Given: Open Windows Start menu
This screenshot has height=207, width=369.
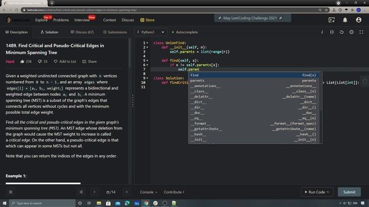Looking at the screenshot, I should pyautogui.click(x=5, y=203).
